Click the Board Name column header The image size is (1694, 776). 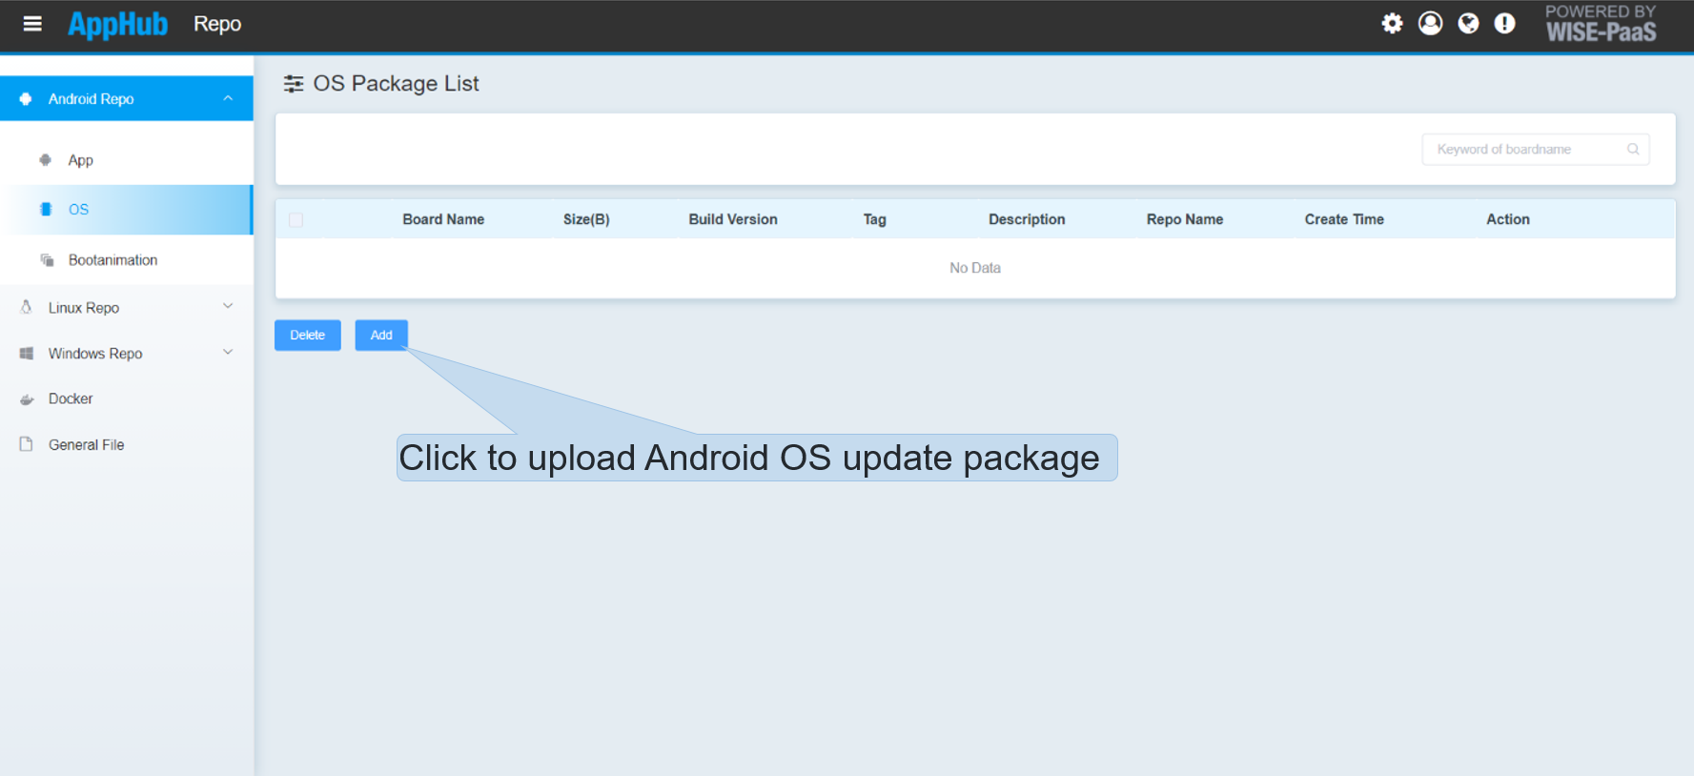click(x=443, y=220)
